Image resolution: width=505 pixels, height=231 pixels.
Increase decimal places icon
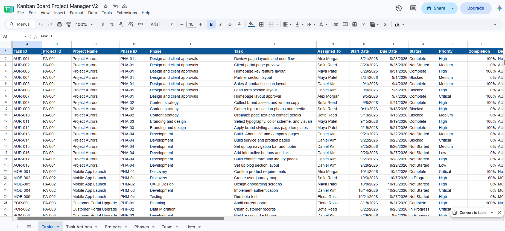click(131, 25)
